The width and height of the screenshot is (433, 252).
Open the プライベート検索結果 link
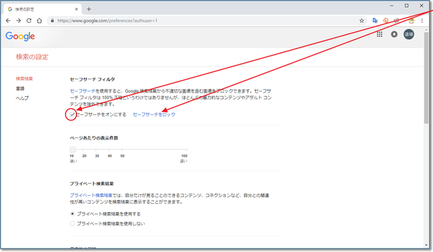pyautogui.click(x=91, y=195)
